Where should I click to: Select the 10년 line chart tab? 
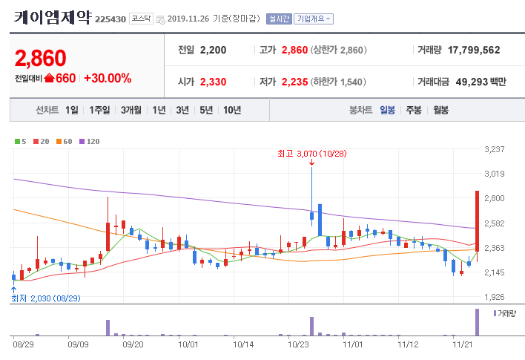click(x=232, y=110)
